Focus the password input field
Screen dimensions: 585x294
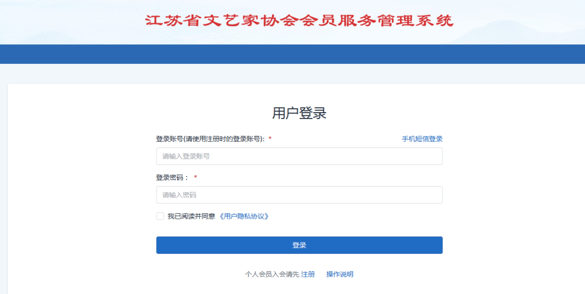(x=299, y=195)
